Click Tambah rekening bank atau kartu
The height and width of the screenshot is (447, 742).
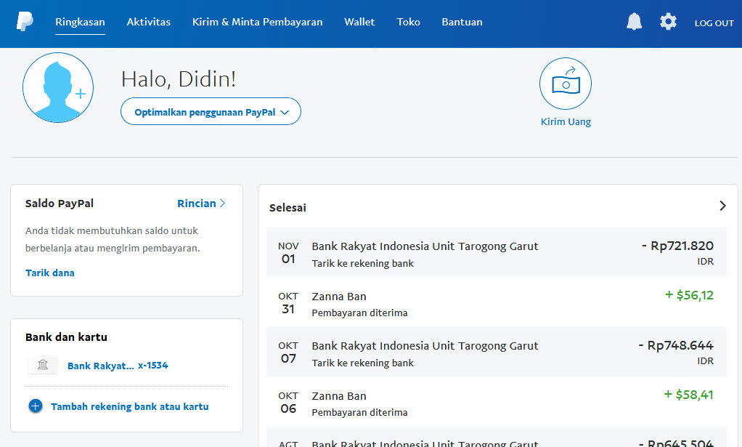click(x=130, y=406)
